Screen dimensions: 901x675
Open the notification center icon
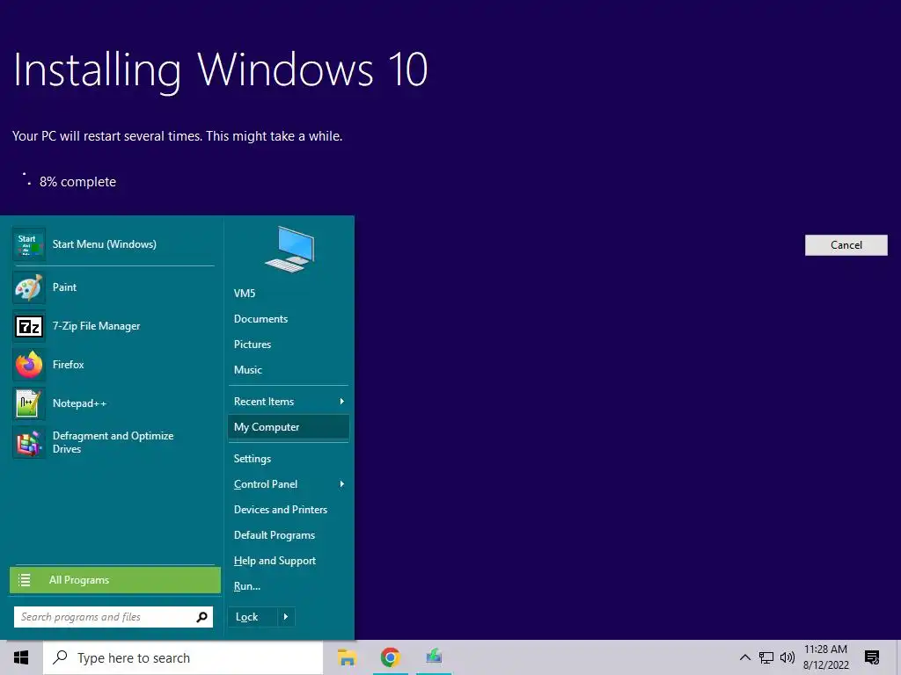click(872, 657)
